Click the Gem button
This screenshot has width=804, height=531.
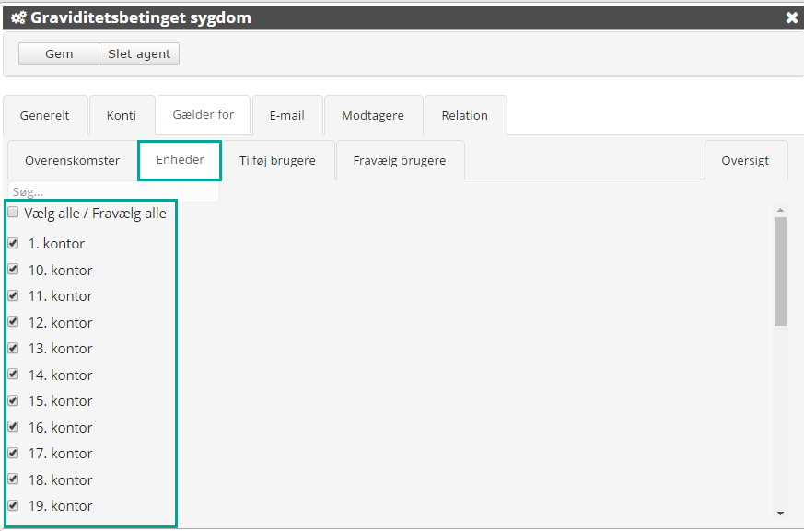(59, 54)
